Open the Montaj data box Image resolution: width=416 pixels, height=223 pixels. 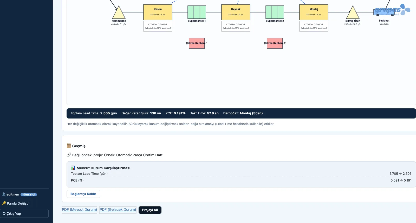(x=314, y=26)
